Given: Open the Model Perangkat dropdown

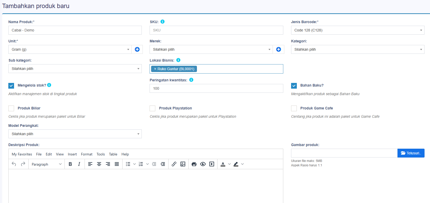Looking at the screenshot, I should pyautogui.click(x=75, y=134).
